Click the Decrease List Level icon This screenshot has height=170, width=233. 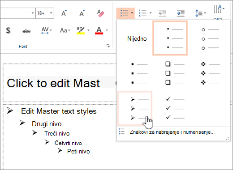pos(162,13)
